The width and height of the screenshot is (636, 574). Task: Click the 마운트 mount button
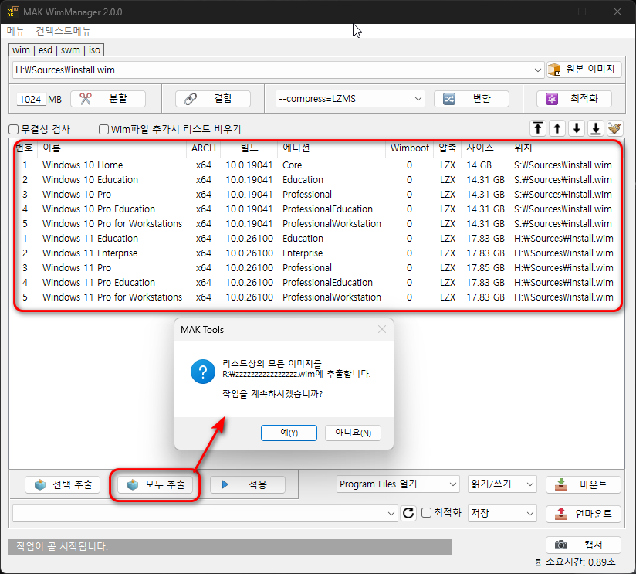coord(584,484)
